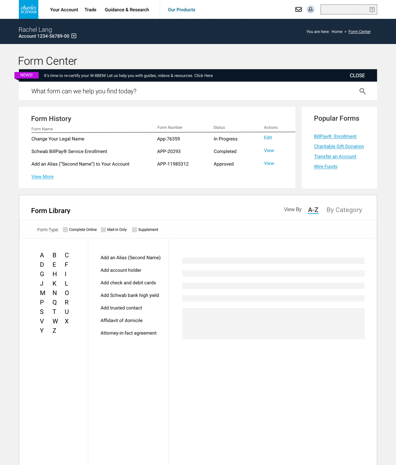Select letter Z in the index
The height and width of the screenshot is (465, 396).
54,331
